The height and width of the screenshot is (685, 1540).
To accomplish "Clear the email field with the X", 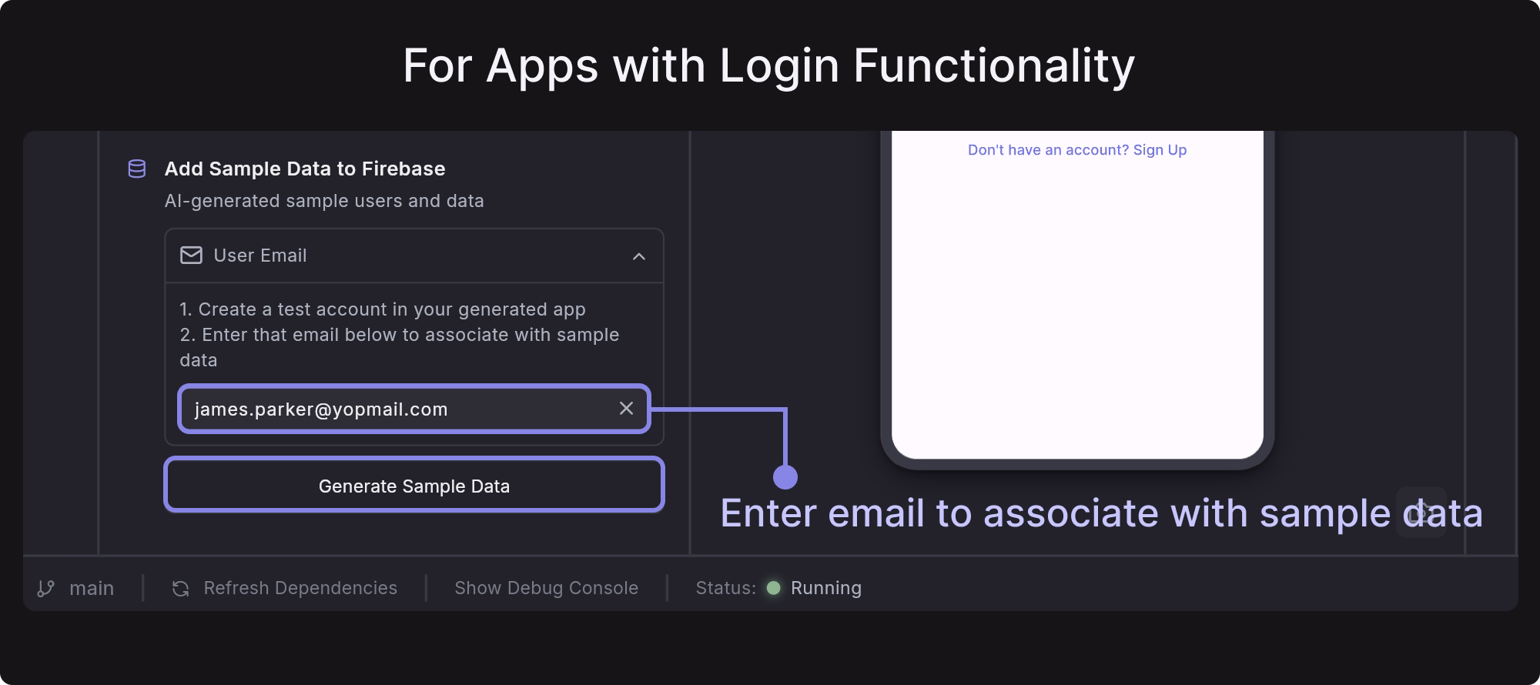I will 626,409.
